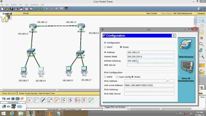Choose the light-blue console cable

pyautogui.click(x=37, y=100)
